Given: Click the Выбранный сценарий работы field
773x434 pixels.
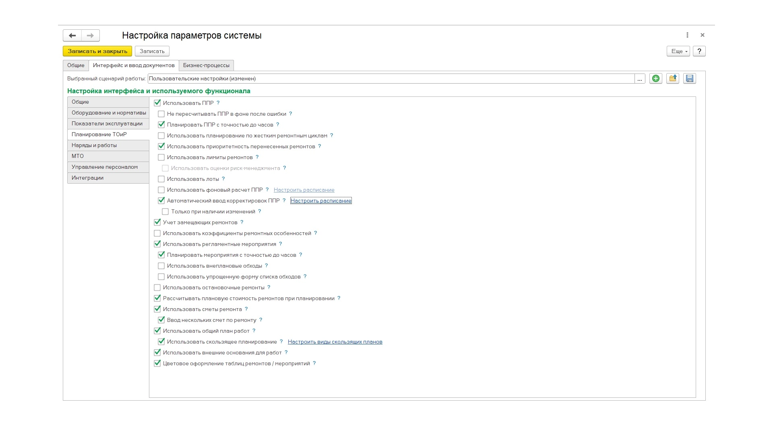Looking at the screenshot, I should [x=391, y=78].
